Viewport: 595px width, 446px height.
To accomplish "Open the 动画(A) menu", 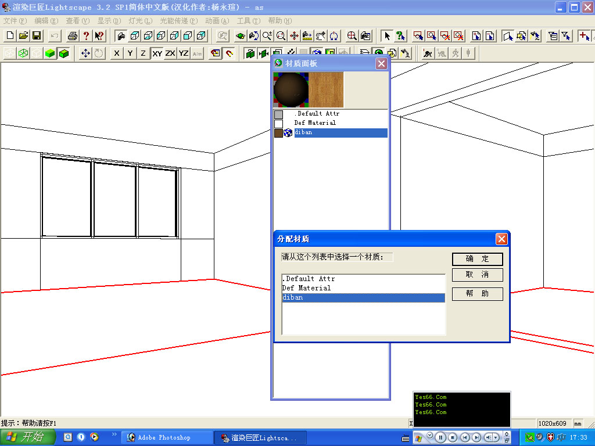I will 217,21.
